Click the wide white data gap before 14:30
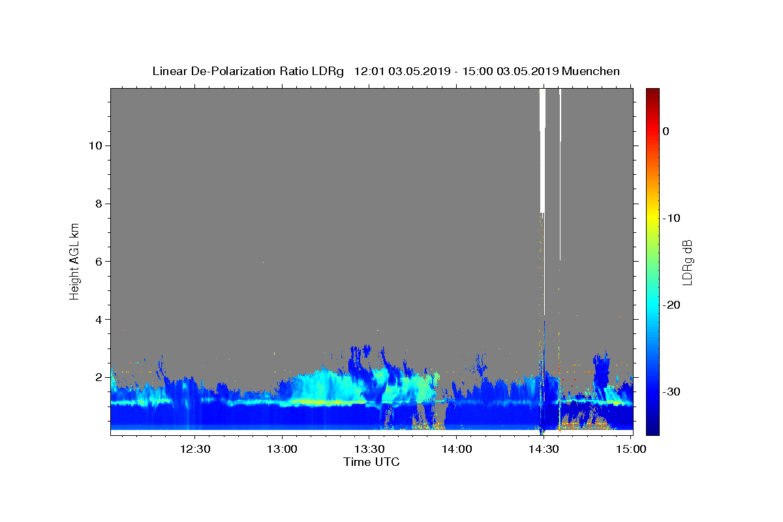 (x=542, y=150)
